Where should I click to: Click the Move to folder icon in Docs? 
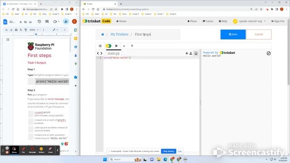[25, 22]
